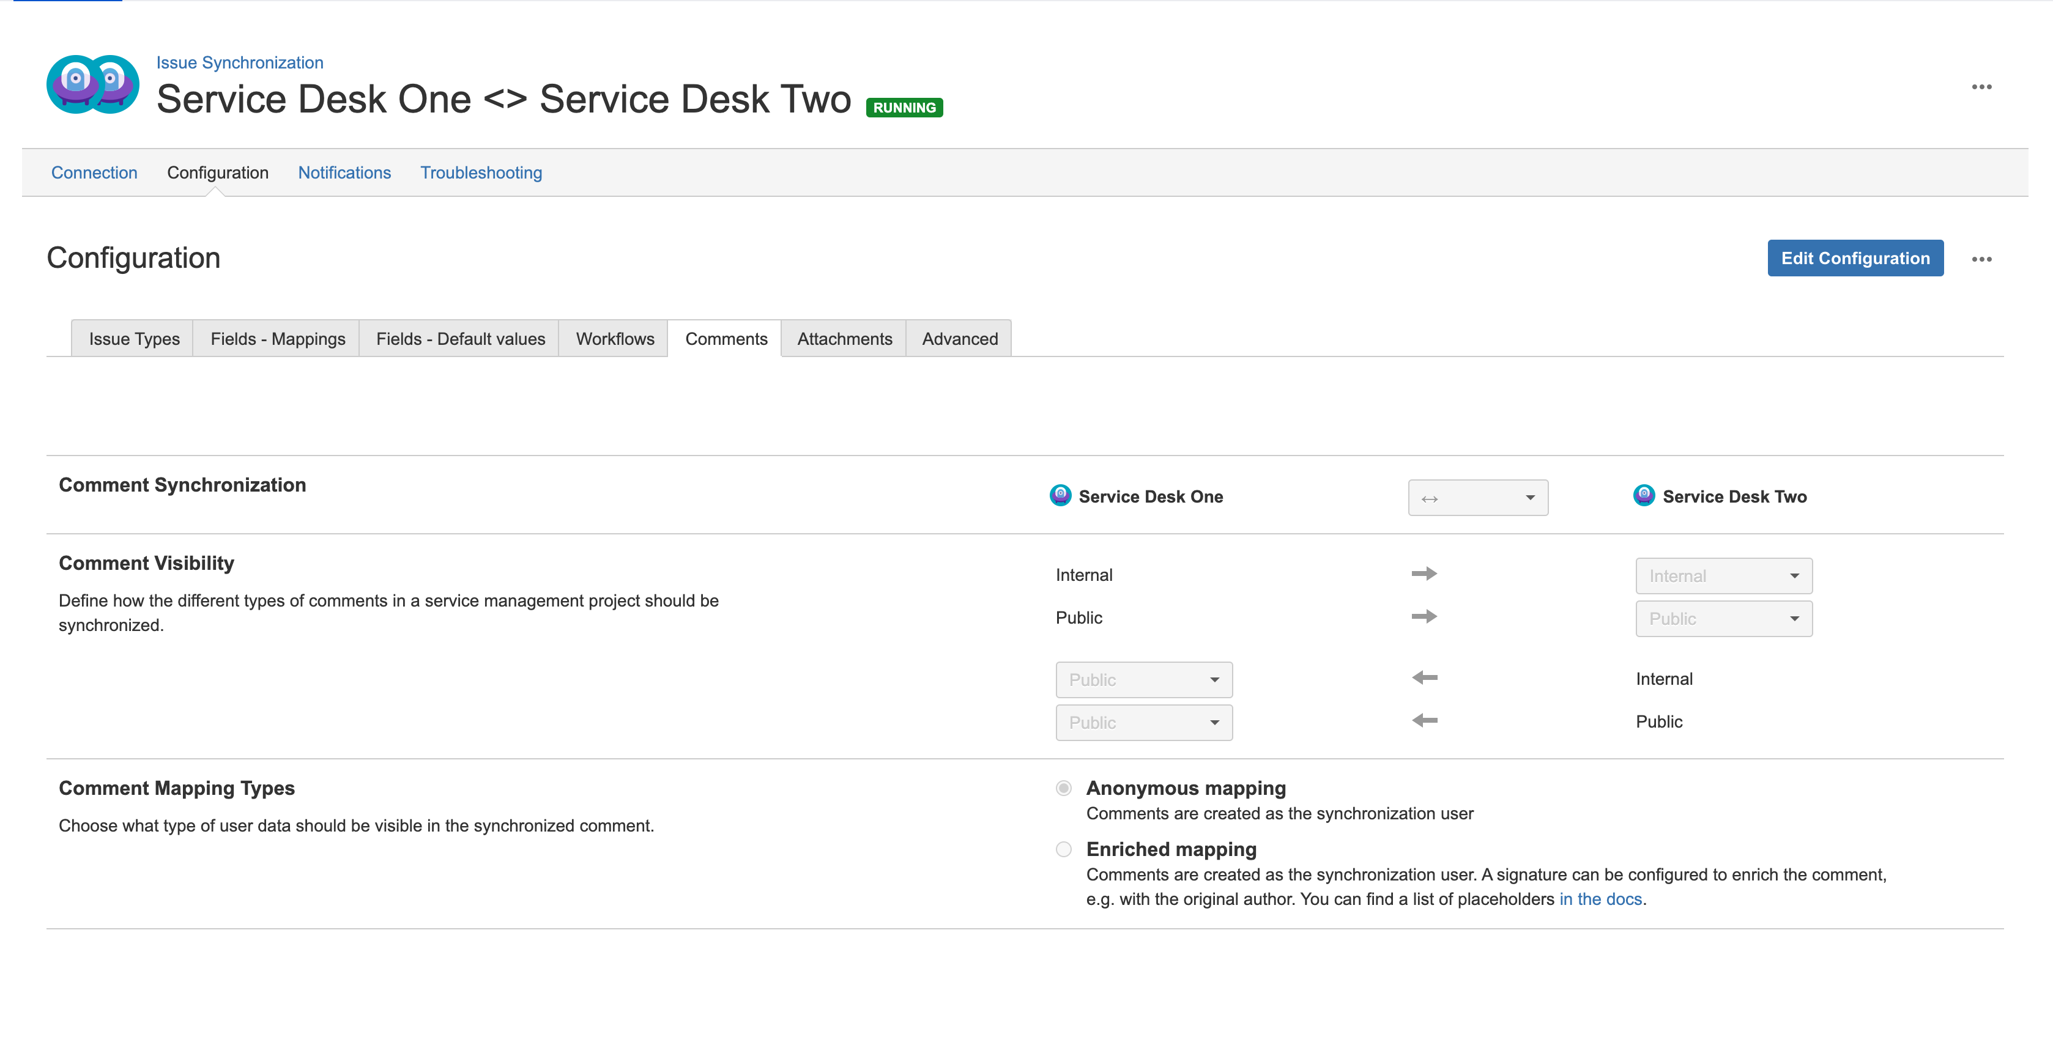
Task: Go to the Troubleshooting tab
Action: 481,173
